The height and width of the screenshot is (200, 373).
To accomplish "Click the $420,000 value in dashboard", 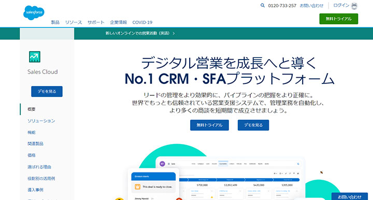I will (259, 185).
